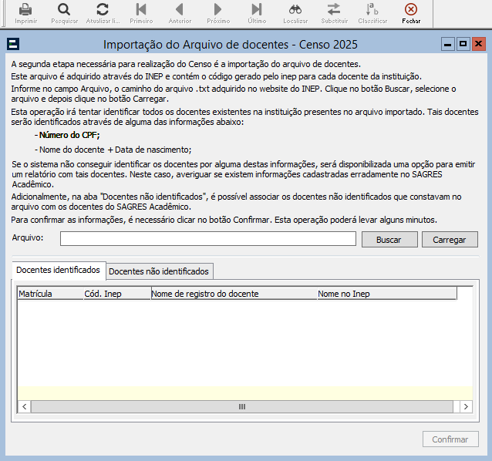Click the Atualizar lista refresh icon

(103, 10)
